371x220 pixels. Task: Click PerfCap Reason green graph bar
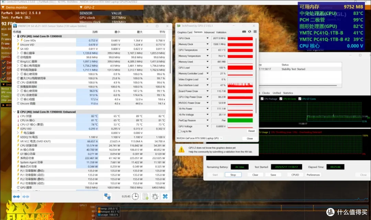point(240,120)
